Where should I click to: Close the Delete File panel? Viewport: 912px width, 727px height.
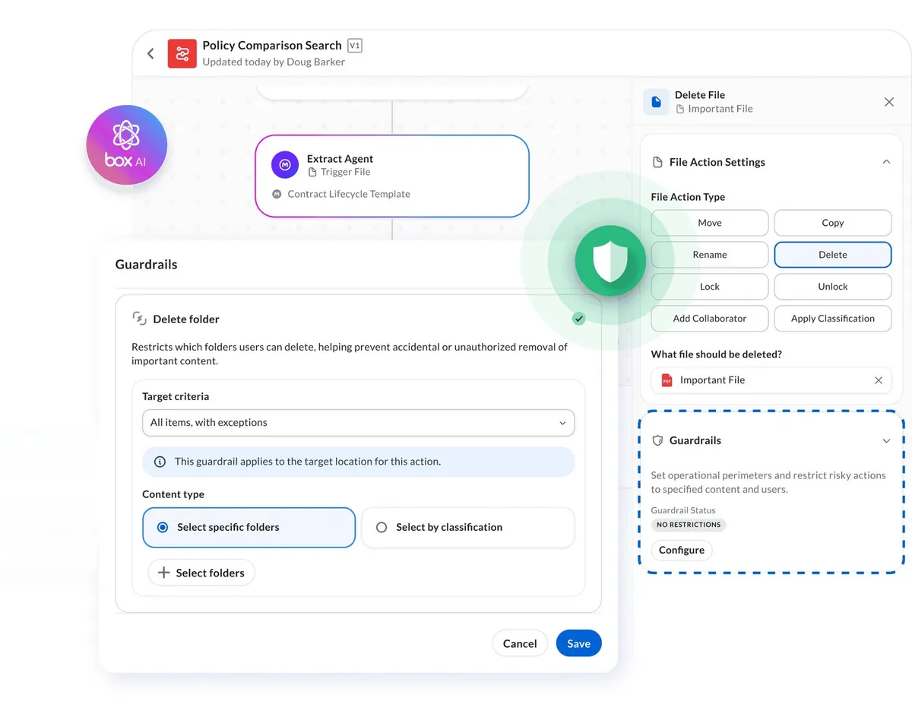(x=889, y=102)
